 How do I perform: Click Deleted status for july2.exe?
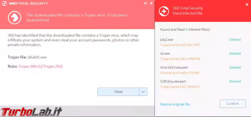tap(235, 39)
